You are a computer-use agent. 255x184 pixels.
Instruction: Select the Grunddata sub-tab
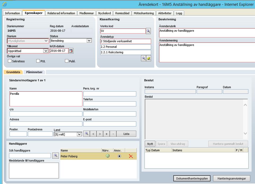(x=13, y=72)
